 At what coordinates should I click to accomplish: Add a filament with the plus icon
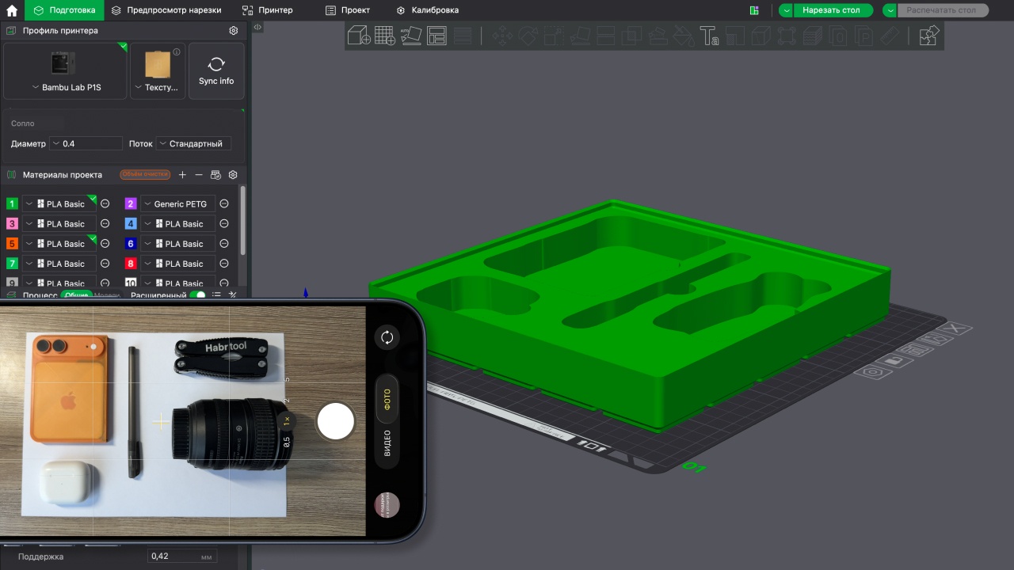click(x=182, y=175)
